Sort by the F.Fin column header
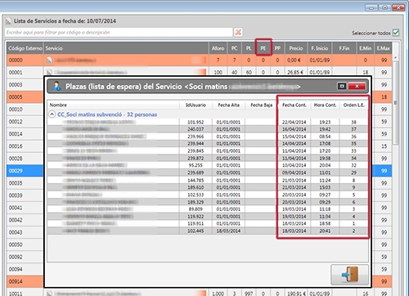Image resolution: width=409 pixels, height=296 pixels. coord(344,48)
